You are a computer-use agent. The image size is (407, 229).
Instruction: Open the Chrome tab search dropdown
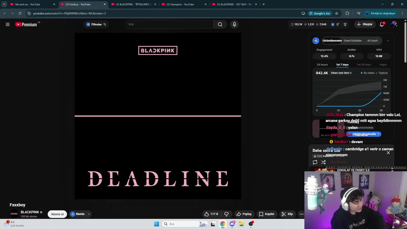(x=4, y=4)
